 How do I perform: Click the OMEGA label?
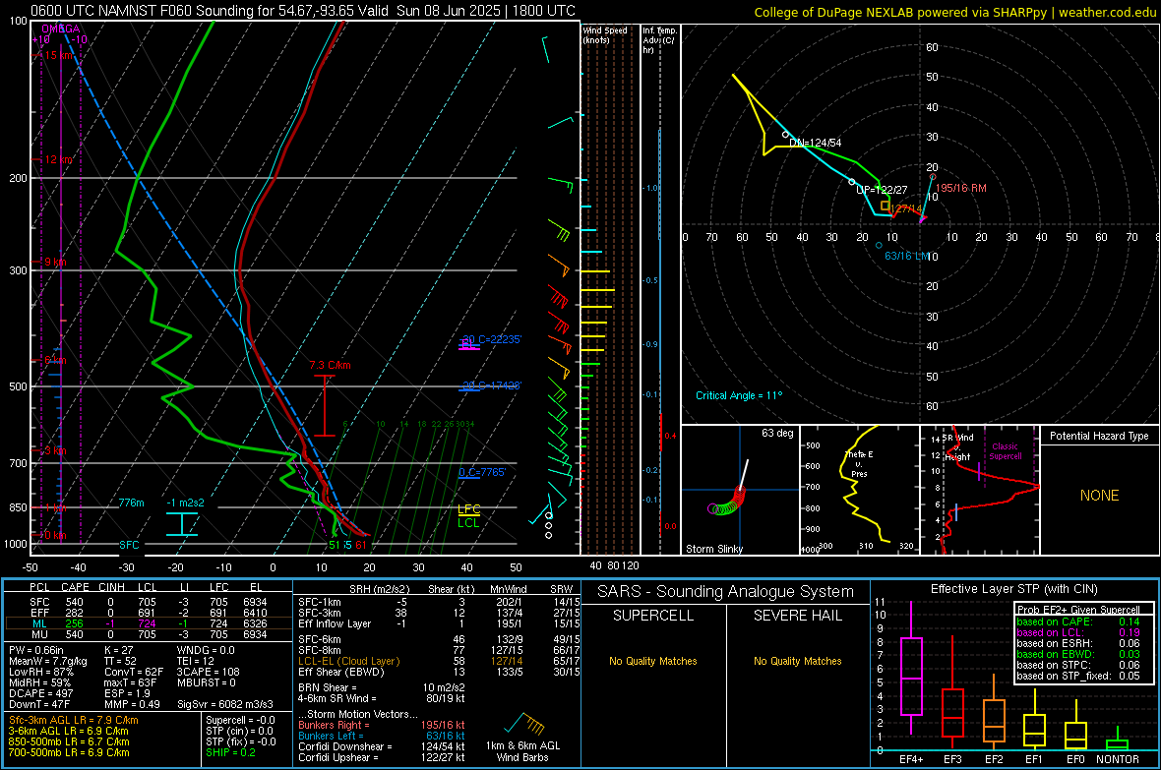60,29
